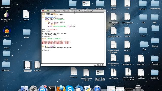The image size is (162, 91).
Task: Select the TorBrowser_en-US onion icon
Action: coord(6,14)
